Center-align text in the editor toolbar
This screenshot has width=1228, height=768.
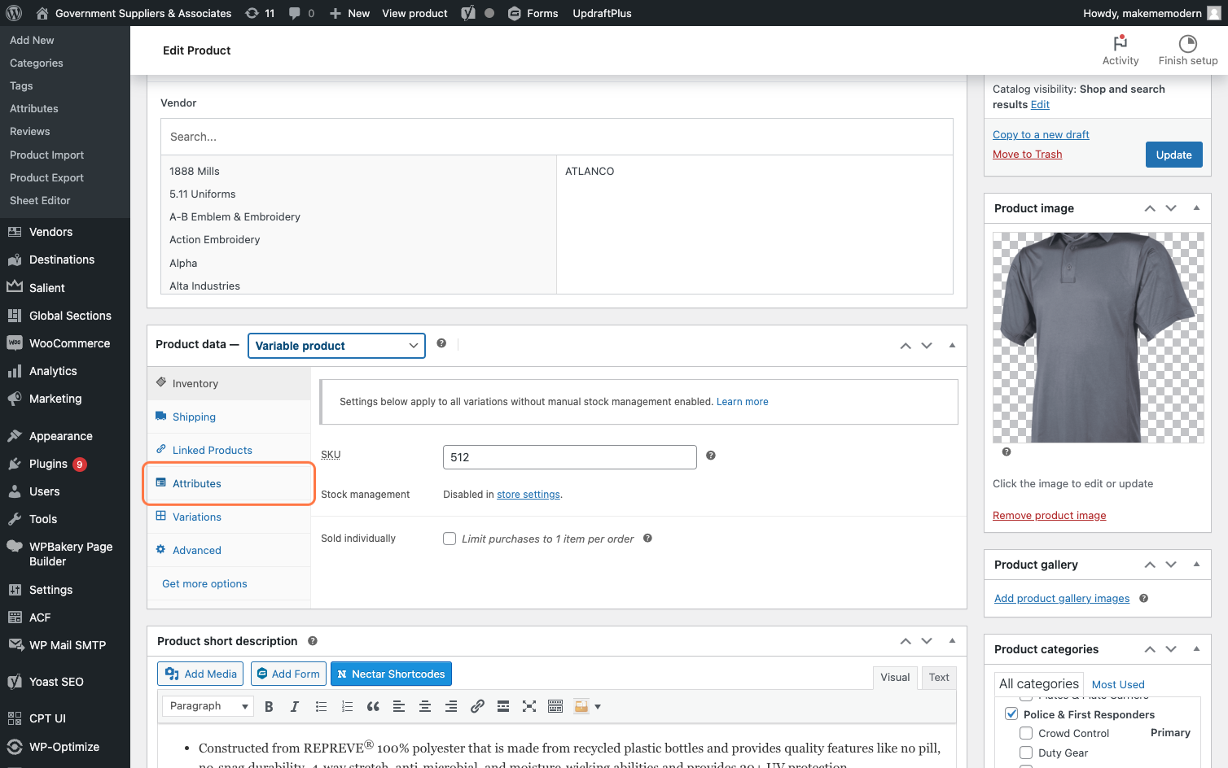425,706
